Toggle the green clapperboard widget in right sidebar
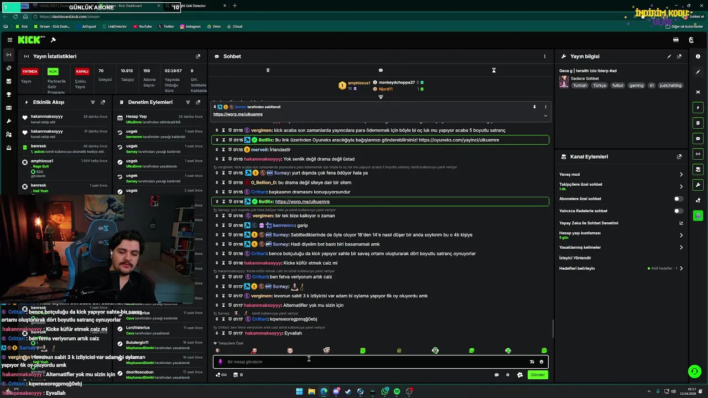Viewport: 708px width, 398px height. (x=698, y=216)
